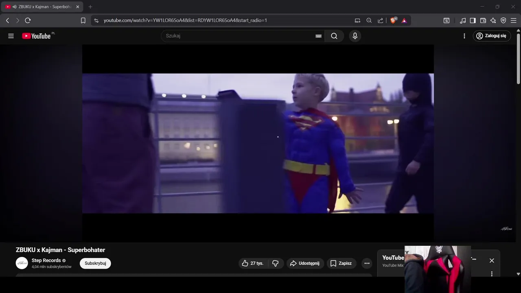This screenshot has width=521, height=293.
Task: Open the on-screen keyboard in search box
Action: pos(319,36)
